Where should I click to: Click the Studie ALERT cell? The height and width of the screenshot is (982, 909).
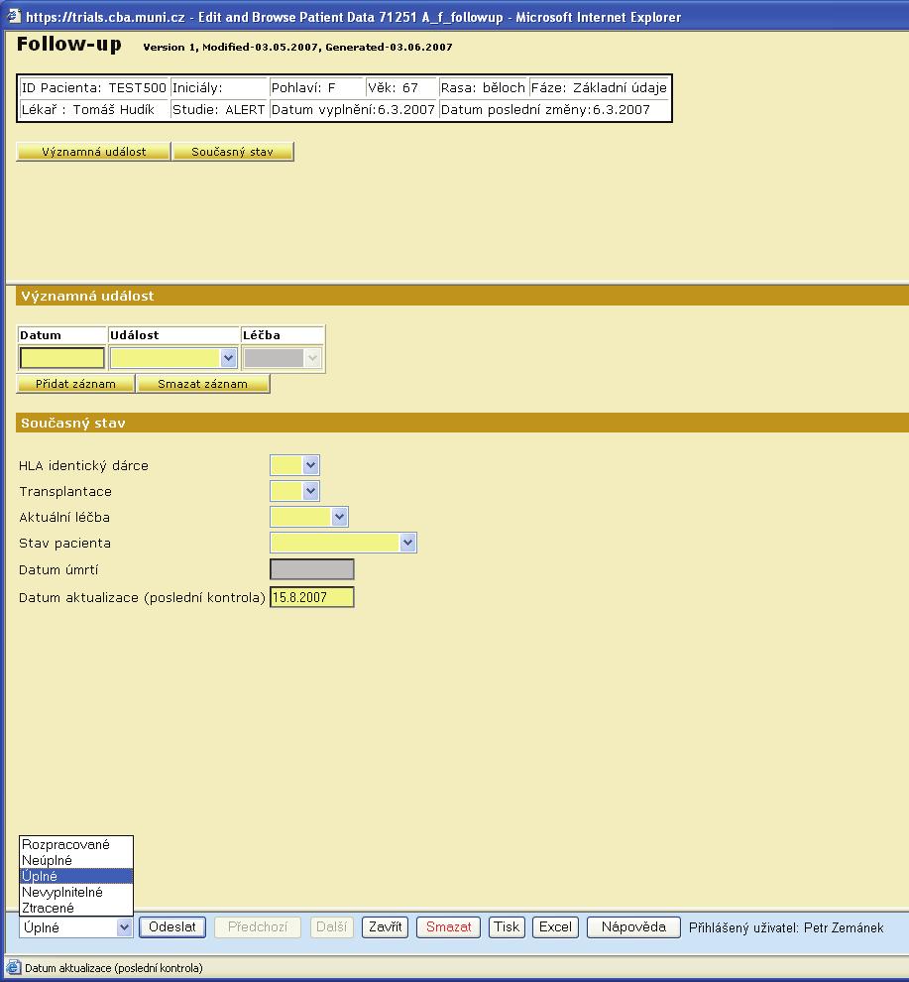pos(218,109)
